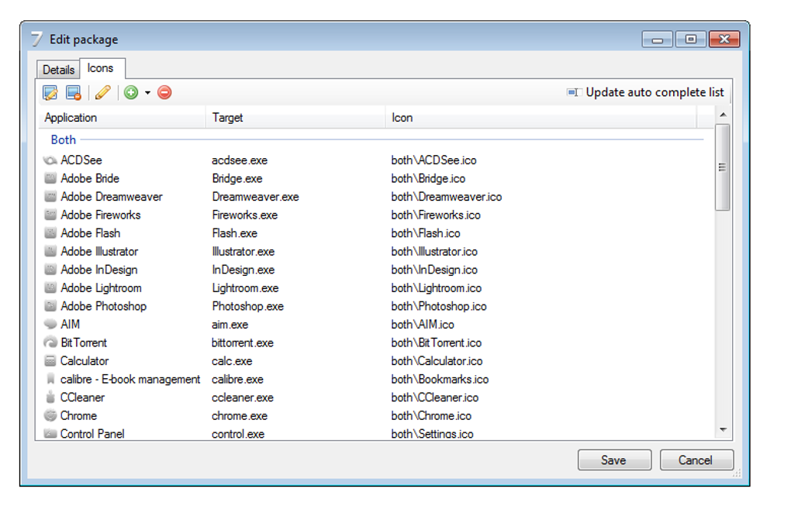Collapse the Both group header
Screen dimensions: 791x506
[x=64, y=140]
